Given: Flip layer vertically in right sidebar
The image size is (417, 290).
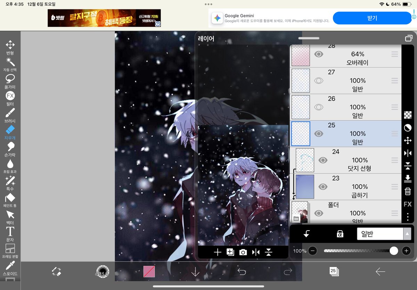Looking at the screenshot, I should point(408,166).
